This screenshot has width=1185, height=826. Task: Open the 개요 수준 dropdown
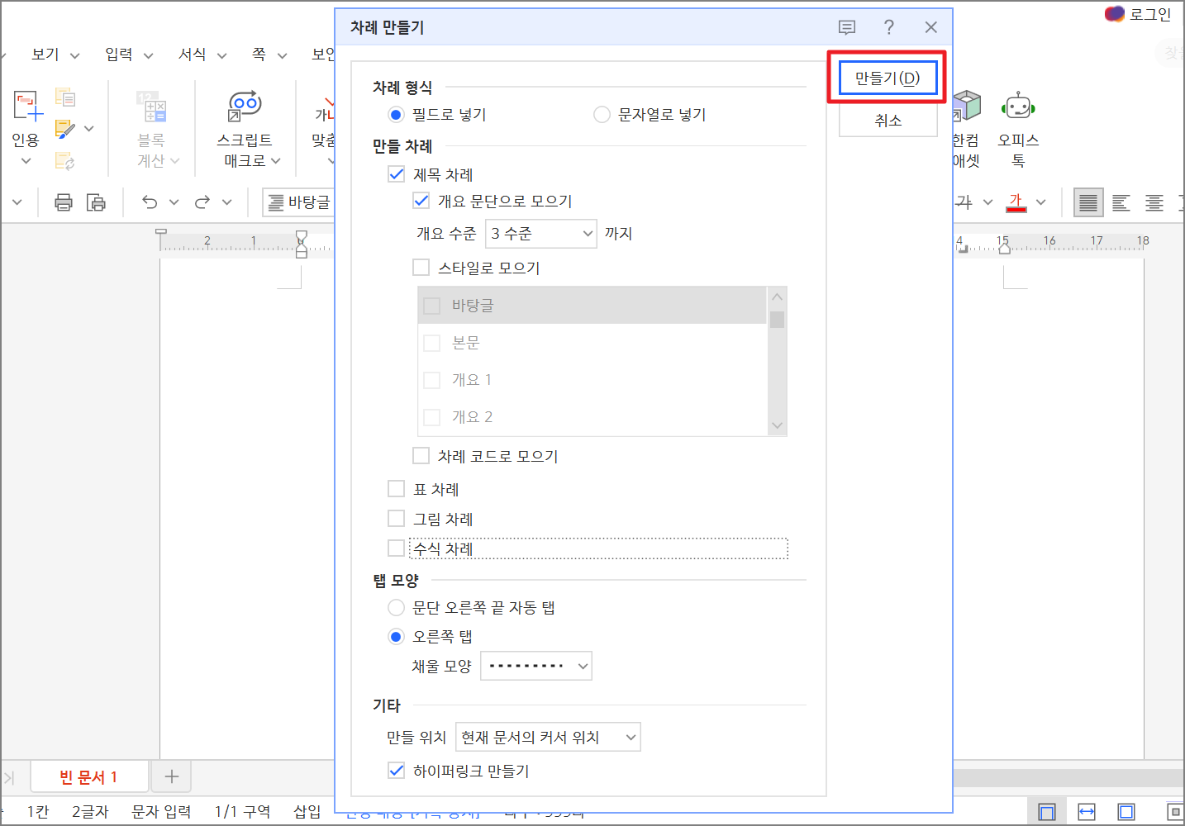coord(540,234)
